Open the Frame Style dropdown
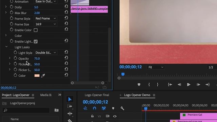This screenshot has height=122, width=217. tap(45, 18)
